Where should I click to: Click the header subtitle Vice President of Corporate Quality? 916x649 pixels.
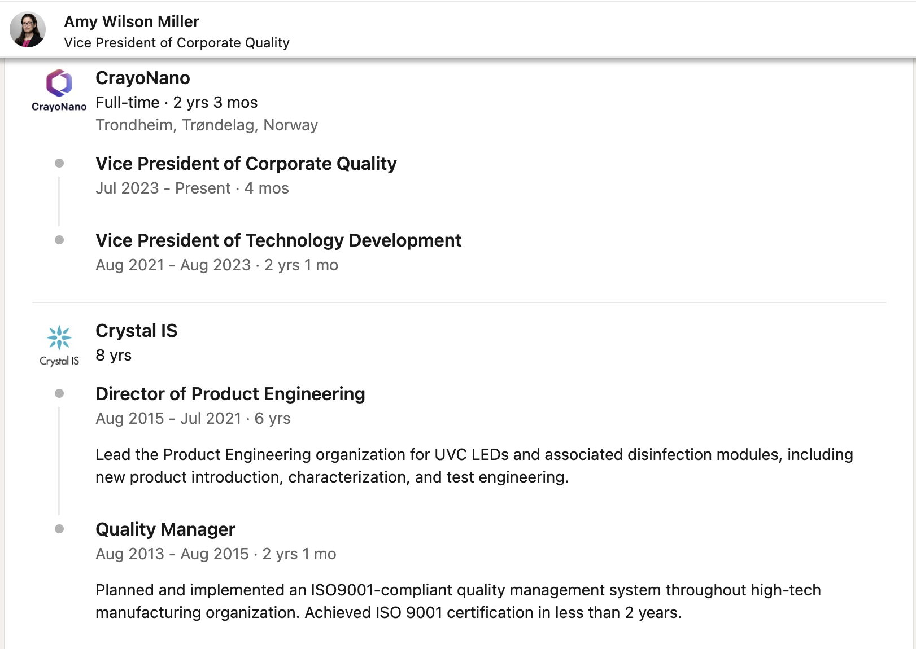pos(177,43)
